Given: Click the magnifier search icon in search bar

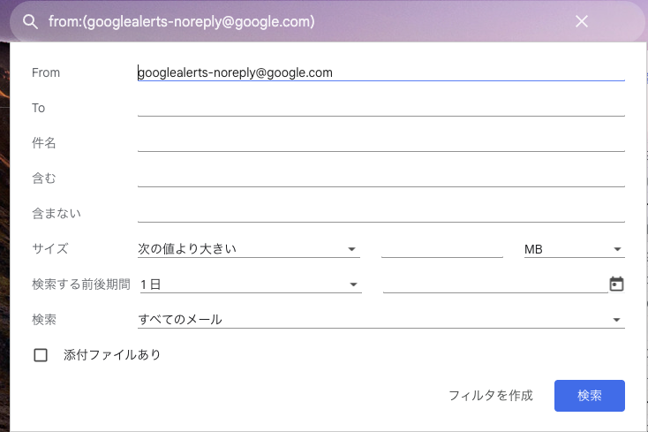Looking at the screenshot, I should (x=30, y=21).
